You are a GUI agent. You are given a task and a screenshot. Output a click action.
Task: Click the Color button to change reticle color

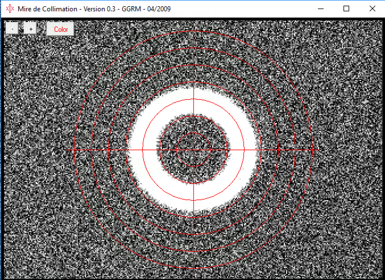tap(60, 29)
